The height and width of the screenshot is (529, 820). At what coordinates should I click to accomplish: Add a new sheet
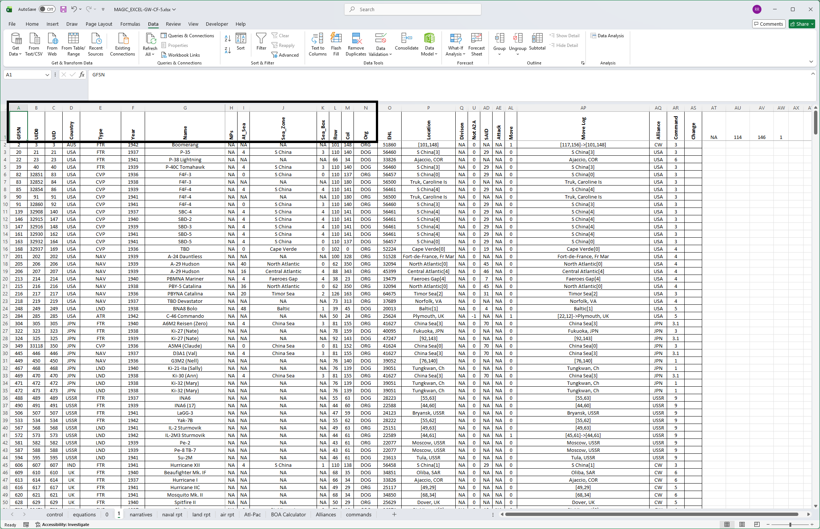394,514
